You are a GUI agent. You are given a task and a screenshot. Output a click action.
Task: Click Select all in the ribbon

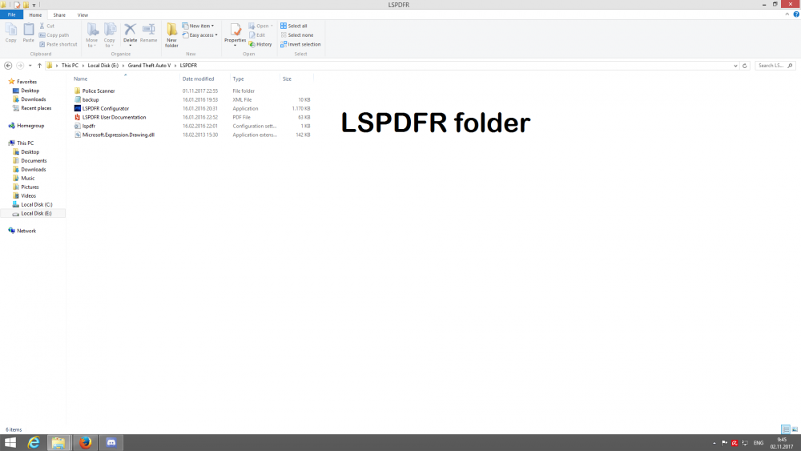point(294,26)
